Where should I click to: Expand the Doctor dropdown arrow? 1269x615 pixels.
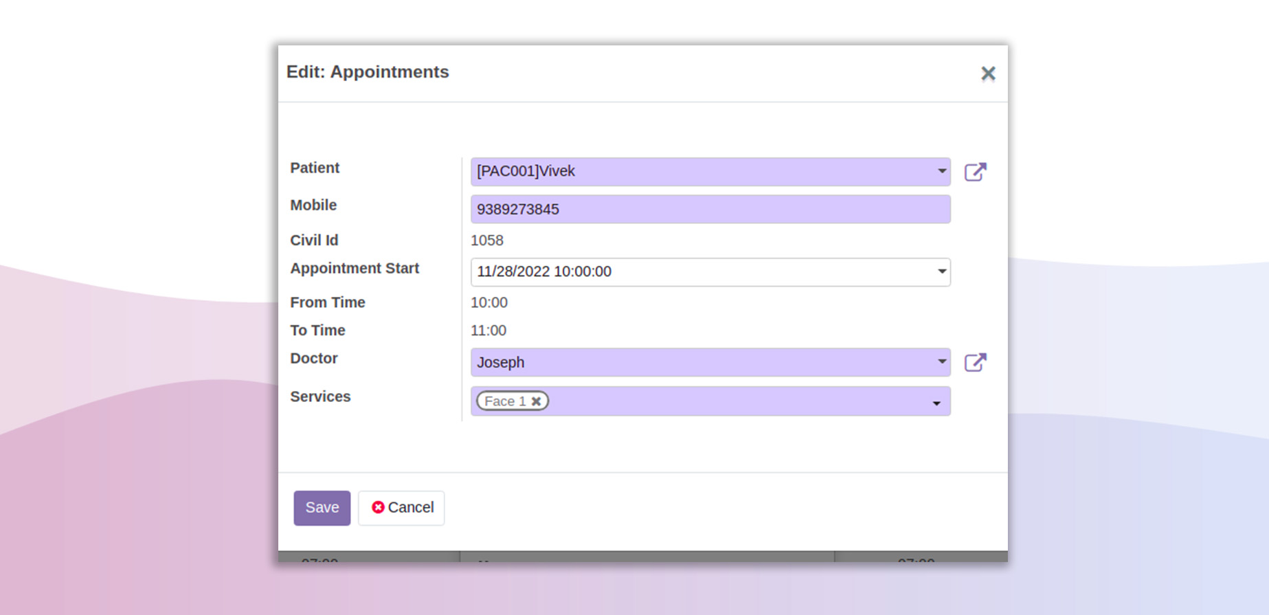pos(941,361)
